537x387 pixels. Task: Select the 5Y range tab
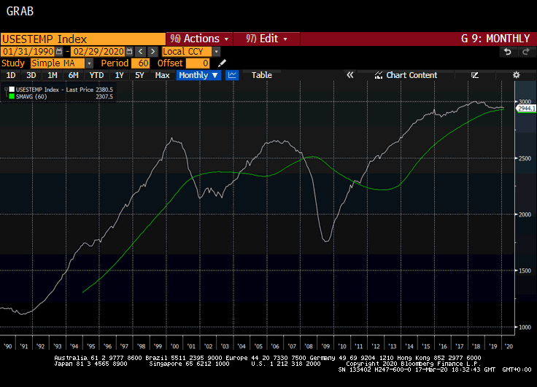point(139,75)
